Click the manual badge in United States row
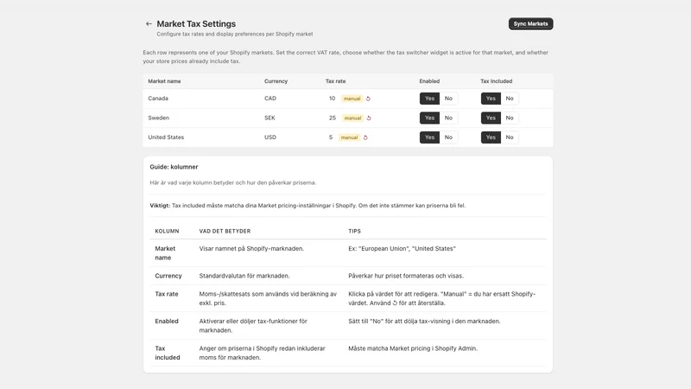The image size is (691, 389). point(349,137)
